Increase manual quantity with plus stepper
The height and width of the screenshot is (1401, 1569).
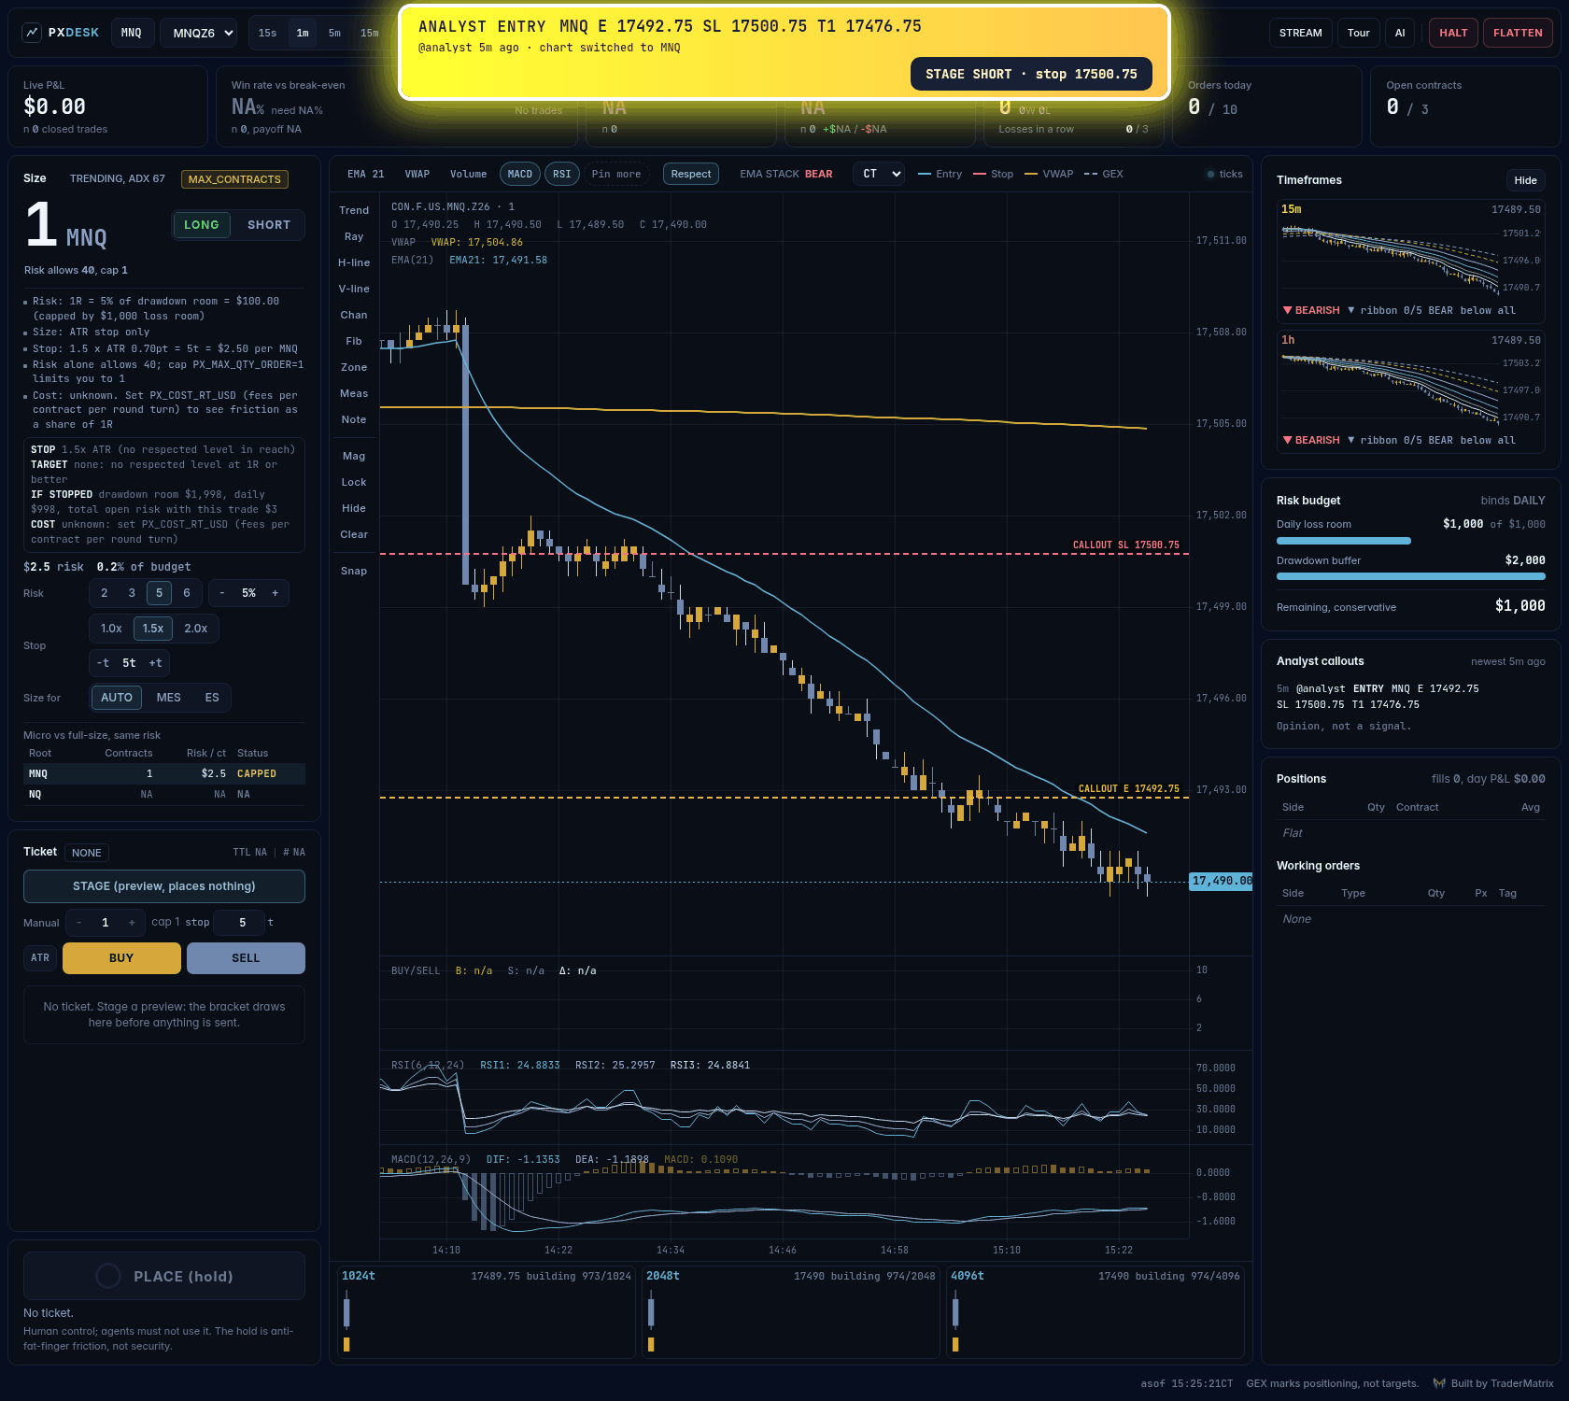(x=132, y=923)
